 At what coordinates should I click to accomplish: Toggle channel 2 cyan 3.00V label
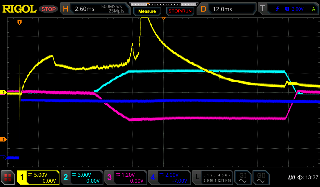click(x=81, y=178)
